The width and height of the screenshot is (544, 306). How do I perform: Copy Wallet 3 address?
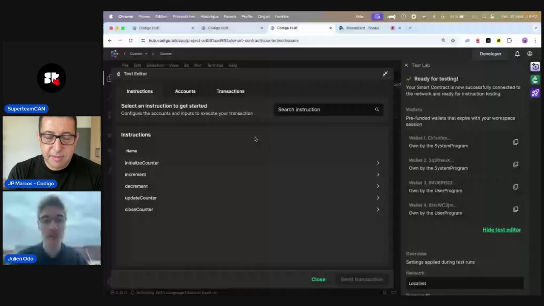(x=516, y=187)
